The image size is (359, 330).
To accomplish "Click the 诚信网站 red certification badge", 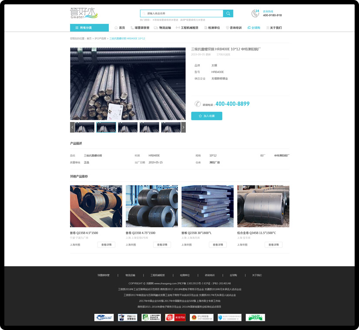I will pos(175,317).
